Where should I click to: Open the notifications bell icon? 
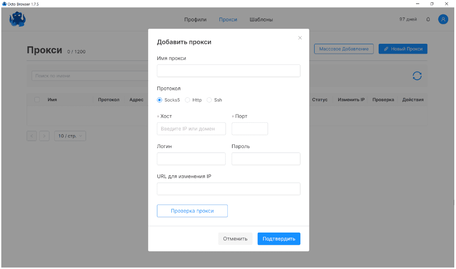(428, 19)
